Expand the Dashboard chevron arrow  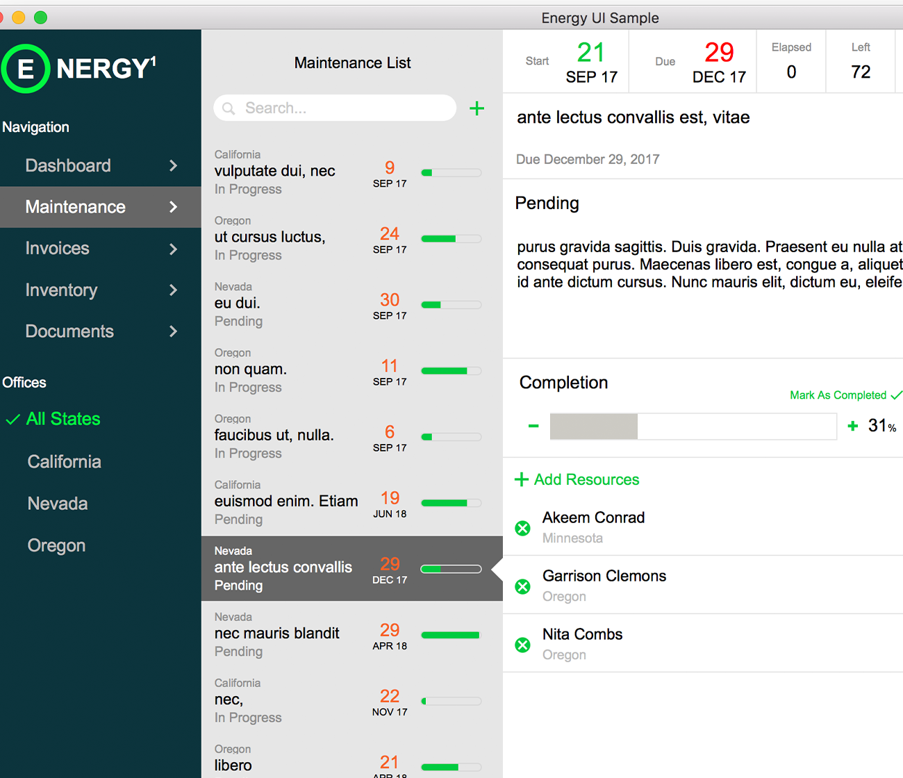pos(173,166)
